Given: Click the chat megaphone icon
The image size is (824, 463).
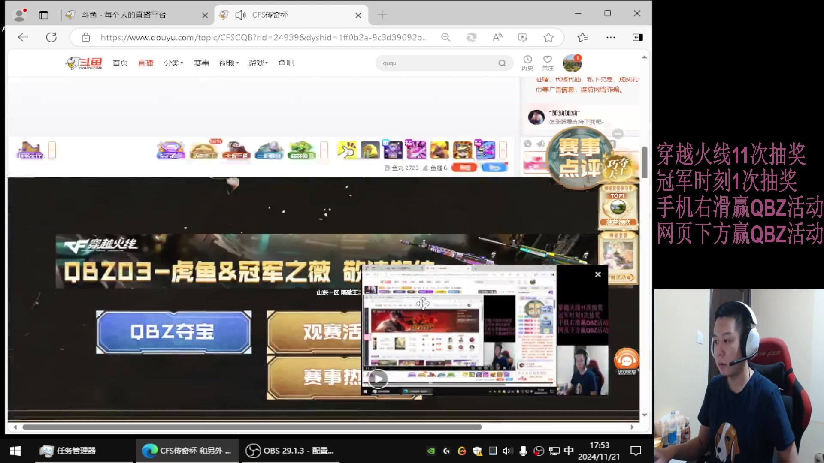Looking at the screenshot, I should click(x=541, y=144).
